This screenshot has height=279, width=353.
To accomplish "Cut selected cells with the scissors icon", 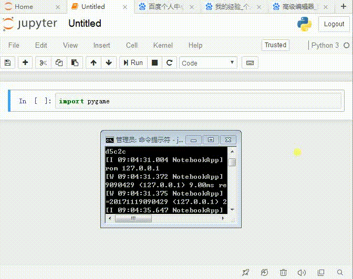I will pos(43,62).
